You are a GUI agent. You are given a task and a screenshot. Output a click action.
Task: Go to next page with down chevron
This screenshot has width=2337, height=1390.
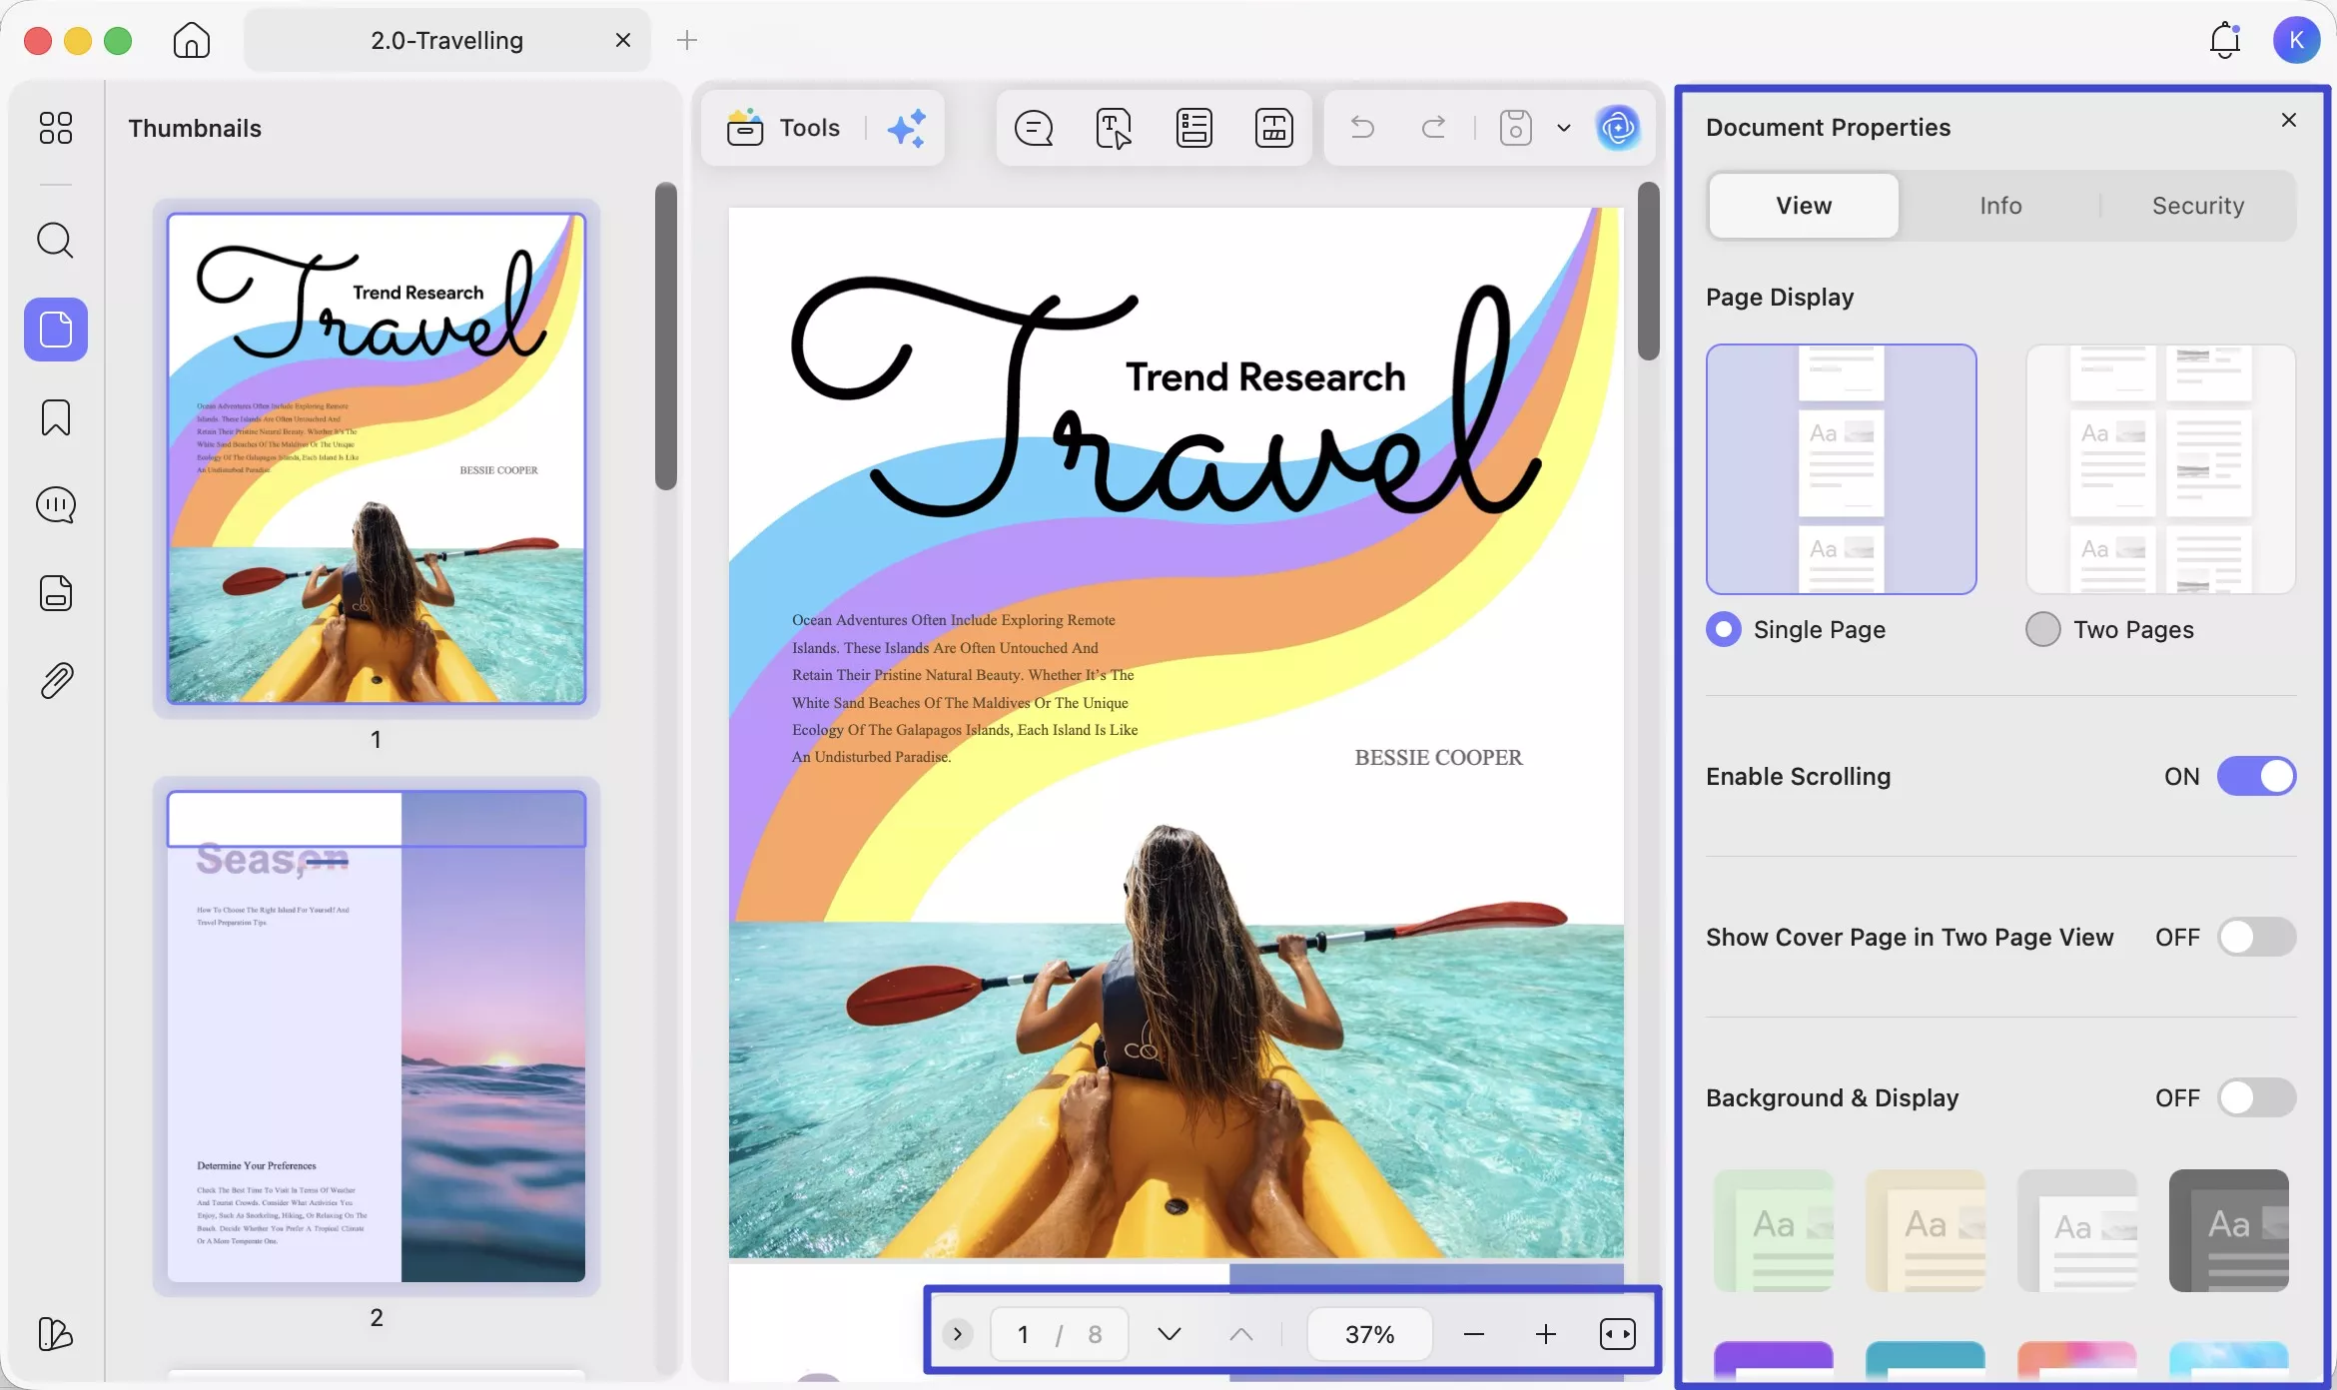tap(1169, 1334)
